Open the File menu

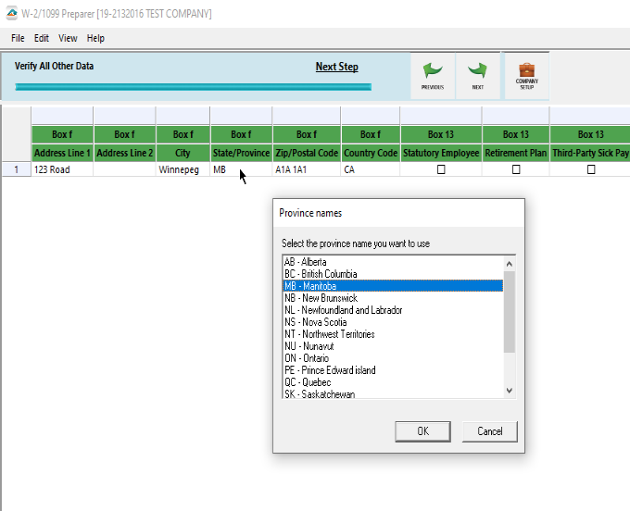pos(18,39)
